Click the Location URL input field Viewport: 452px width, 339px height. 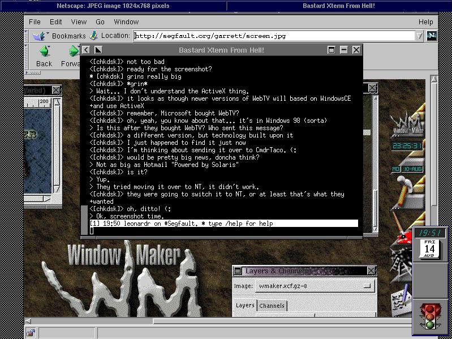tap(274, 36)
